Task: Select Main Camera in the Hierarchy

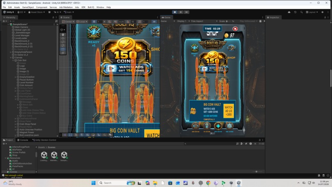Action: [x=21, y=27]
